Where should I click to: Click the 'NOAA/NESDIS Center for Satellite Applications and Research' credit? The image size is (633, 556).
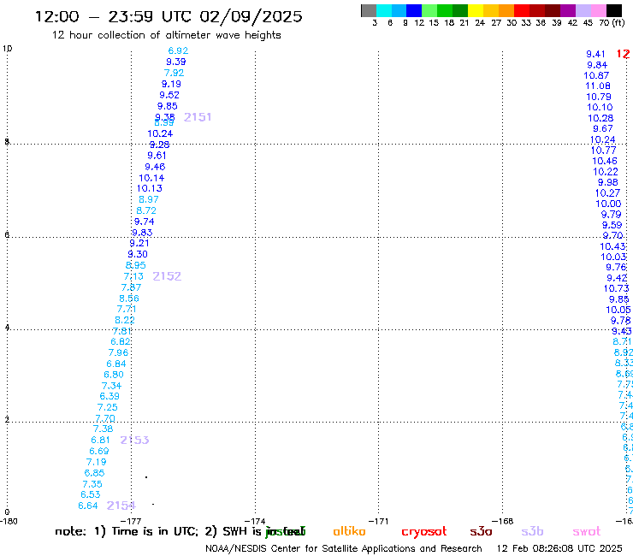tap(344, 548)
